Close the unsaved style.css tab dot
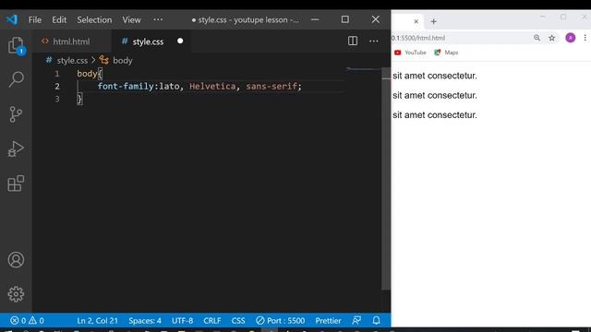 click(x=180, y=41)
